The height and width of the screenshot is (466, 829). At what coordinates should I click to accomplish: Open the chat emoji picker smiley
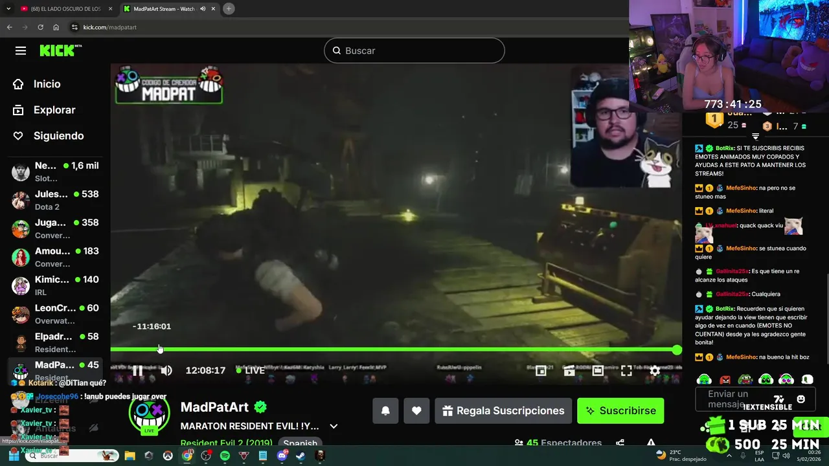click(801, 399)
